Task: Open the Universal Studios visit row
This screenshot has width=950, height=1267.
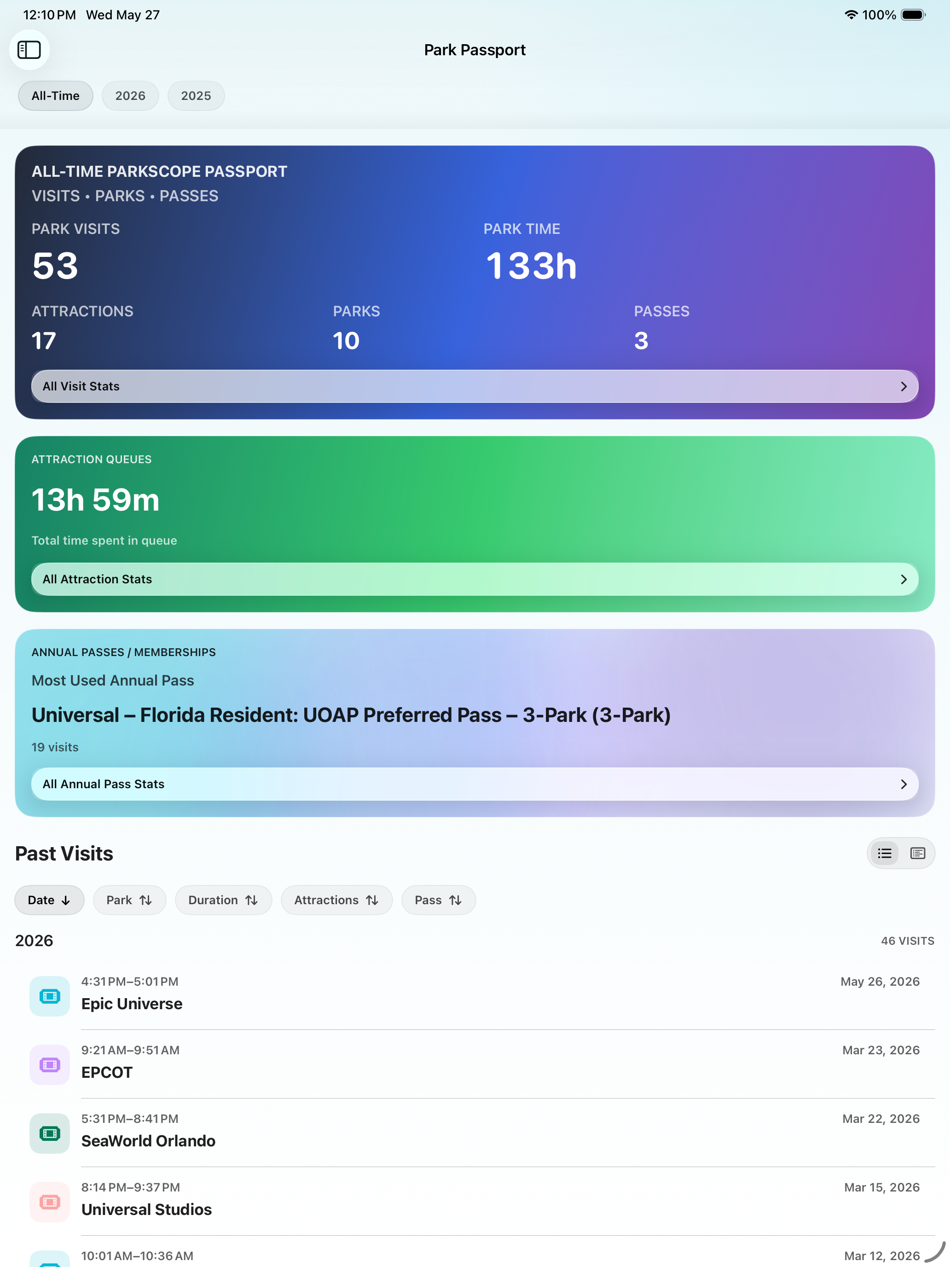Action: (475, 1201)
